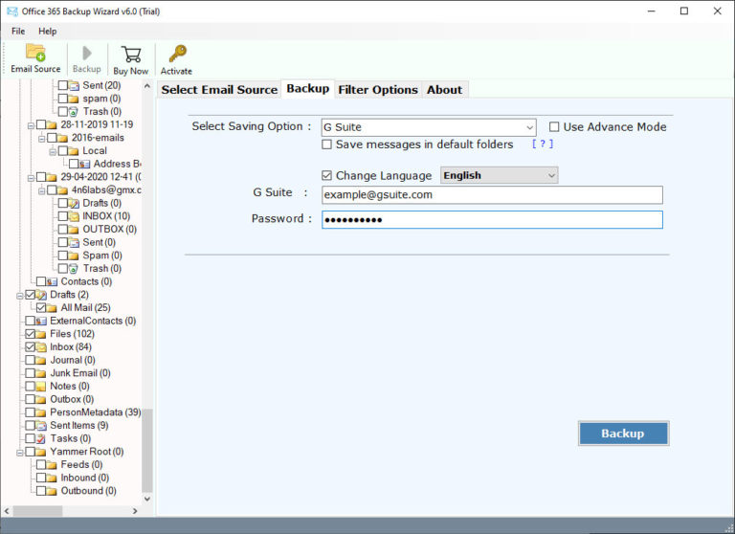Screen dimensions: 735x534
Task: Click the ExternalContacts (0) card icon
Action: point(41,322)
